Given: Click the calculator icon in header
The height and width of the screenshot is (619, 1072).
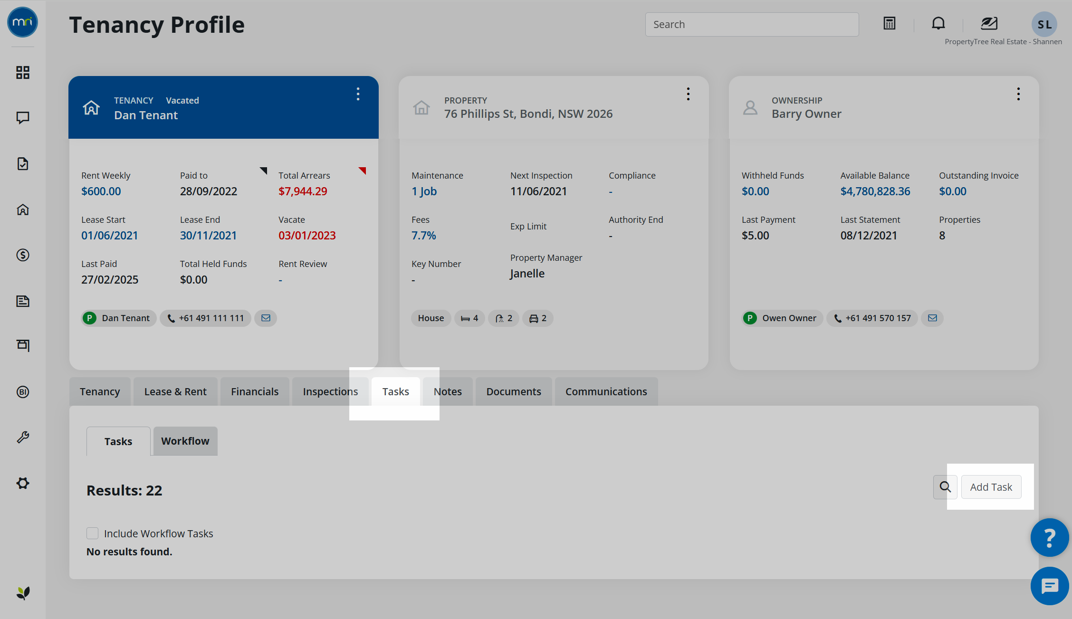Looking at the screenshot, I should pos(890,23).
